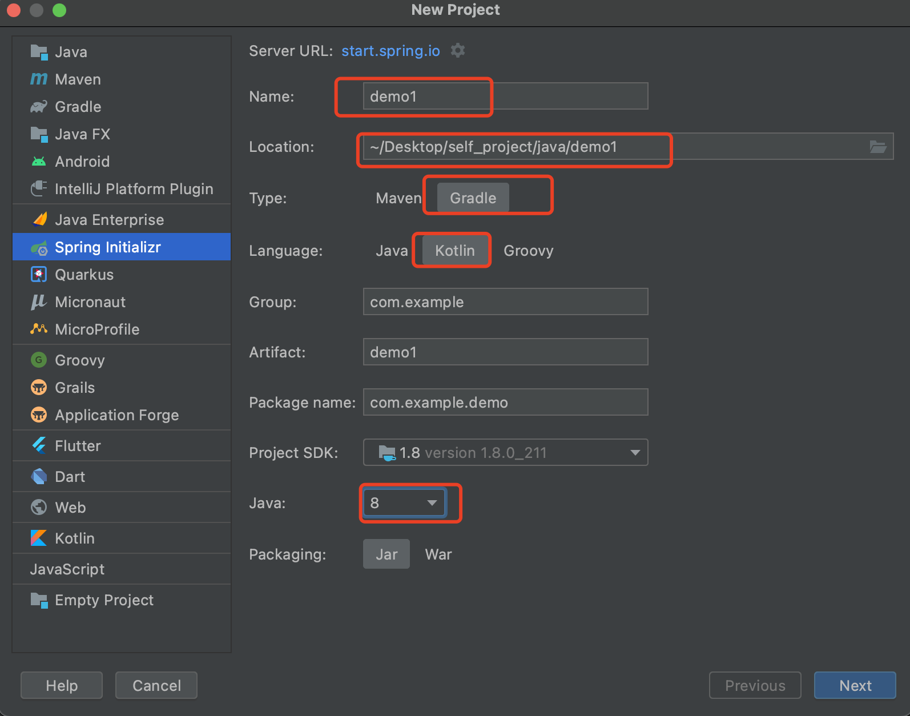Choose Java as the language
910x716 pixels.
(392, 251)
